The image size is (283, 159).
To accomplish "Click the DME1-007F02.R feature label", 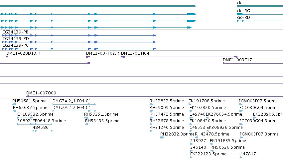I will point(102,53).
